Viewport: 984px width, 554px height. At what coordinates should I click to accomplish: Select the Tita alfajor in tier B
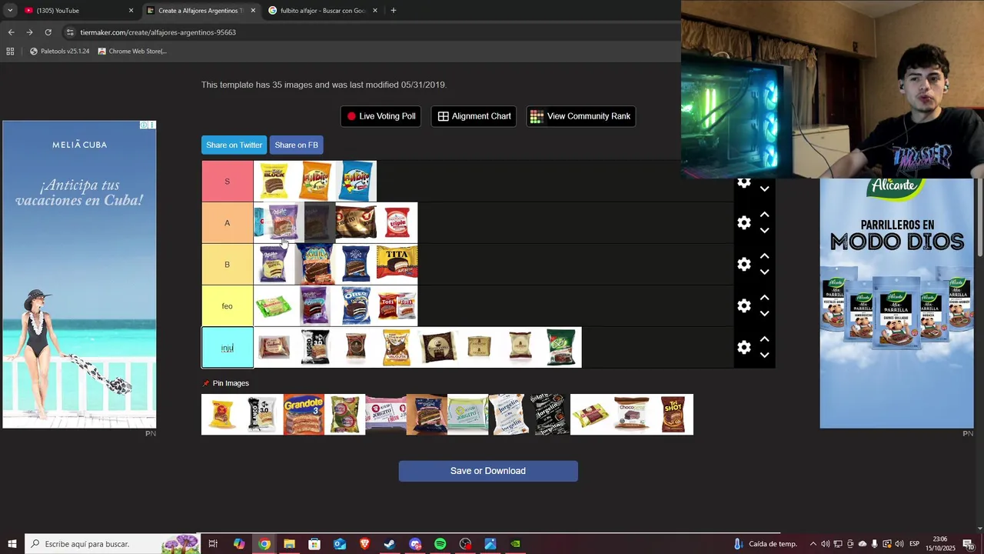(x=397, y=264)
